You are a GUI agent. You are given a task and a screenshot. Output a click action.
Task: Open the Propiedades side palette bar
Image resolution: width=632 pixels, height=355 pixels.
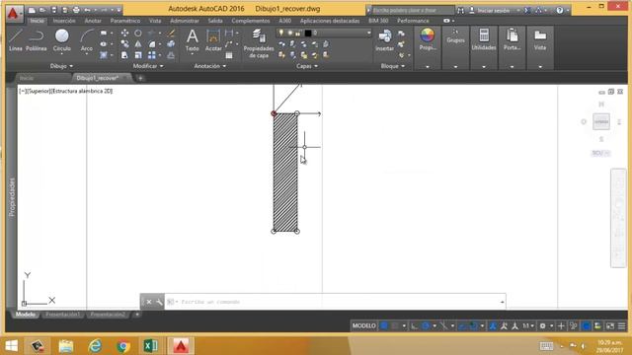point(12,197)
